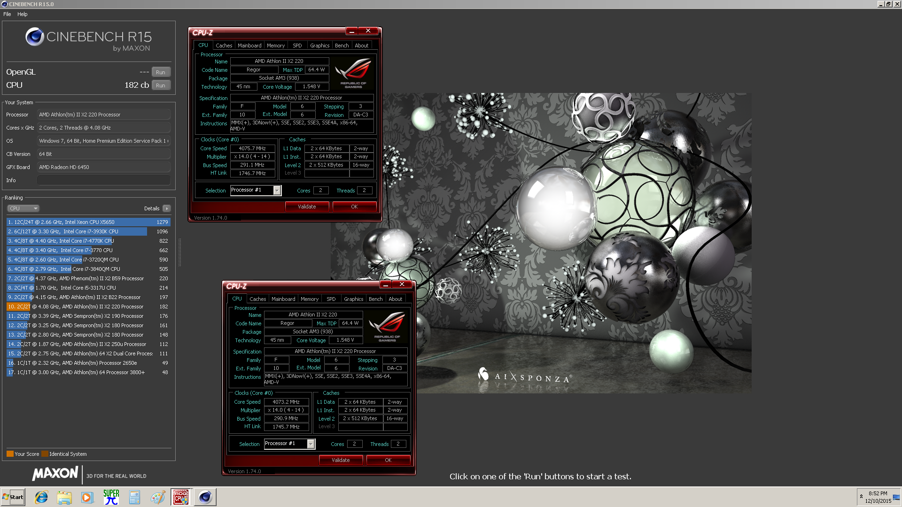Click the Info input field
Viewport: 902px width, 507px height.
click(104, 180)
